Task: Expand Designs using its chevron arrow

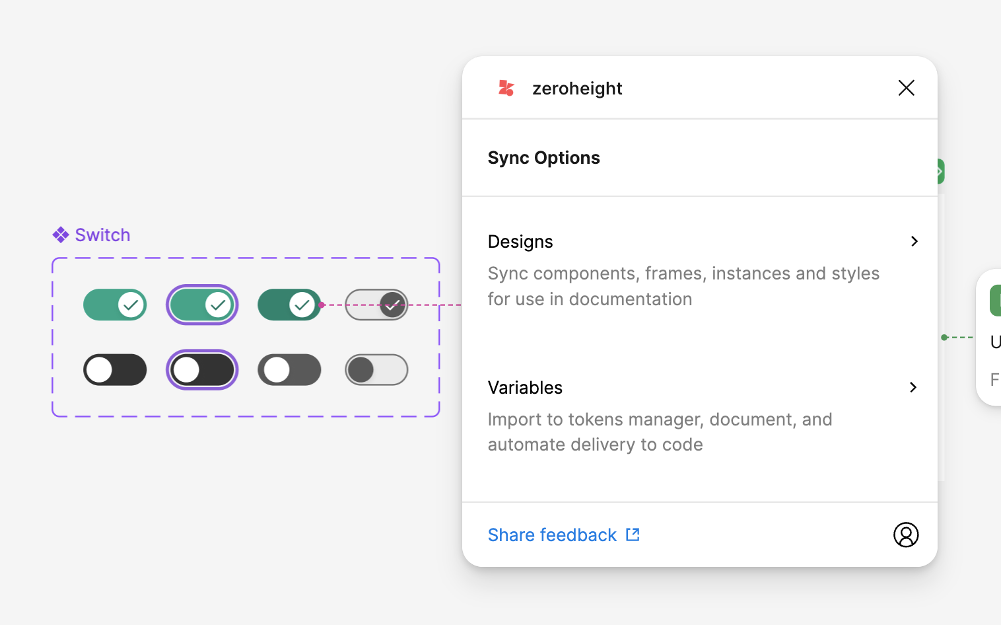Action: 914,241
